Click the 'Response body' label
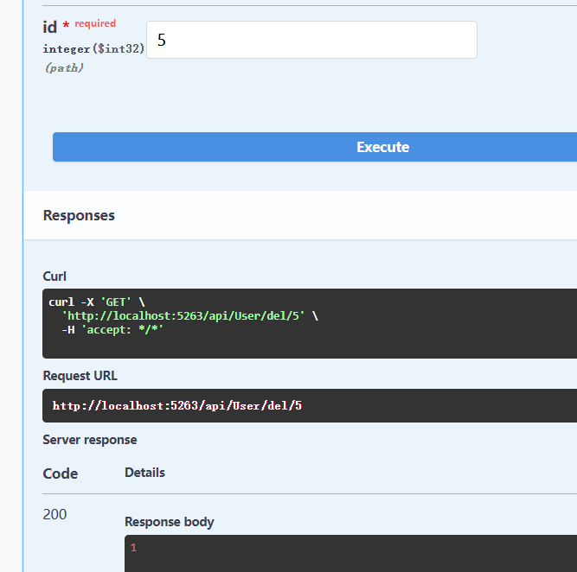Screen dimensions: 577x572 (170, 522)
